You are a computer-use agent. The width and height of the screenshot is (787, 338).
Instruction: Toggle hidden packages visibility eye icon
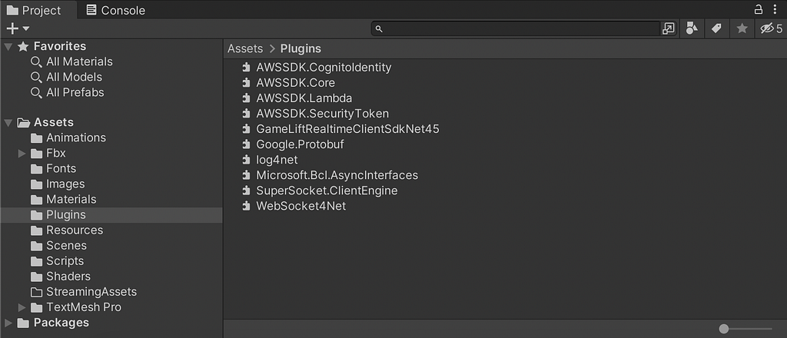coord(770,28)
